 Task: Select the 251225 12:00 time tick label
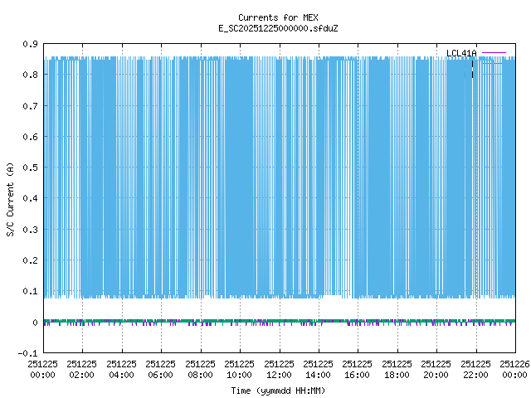[279, 369]
